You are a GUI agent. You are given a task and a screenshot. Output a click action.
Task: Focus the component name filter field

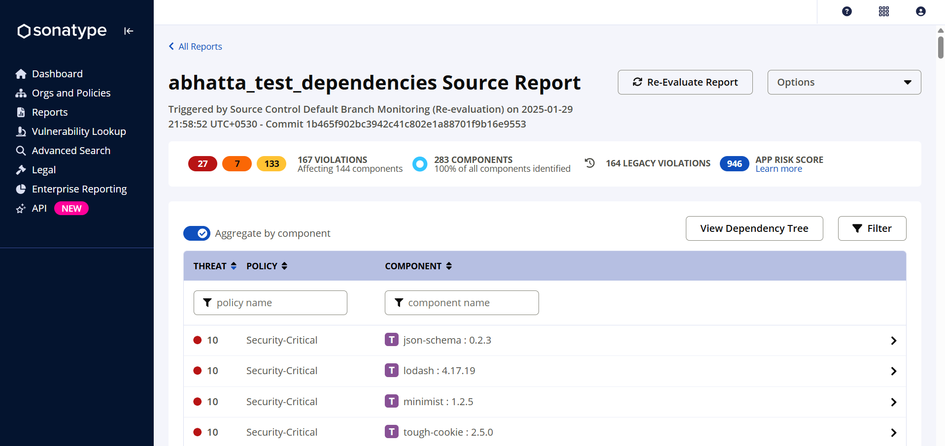(x=462, y=303)
